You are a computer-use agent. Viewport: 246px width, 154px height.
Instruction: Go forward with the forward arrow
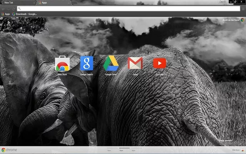coord(8,8)
